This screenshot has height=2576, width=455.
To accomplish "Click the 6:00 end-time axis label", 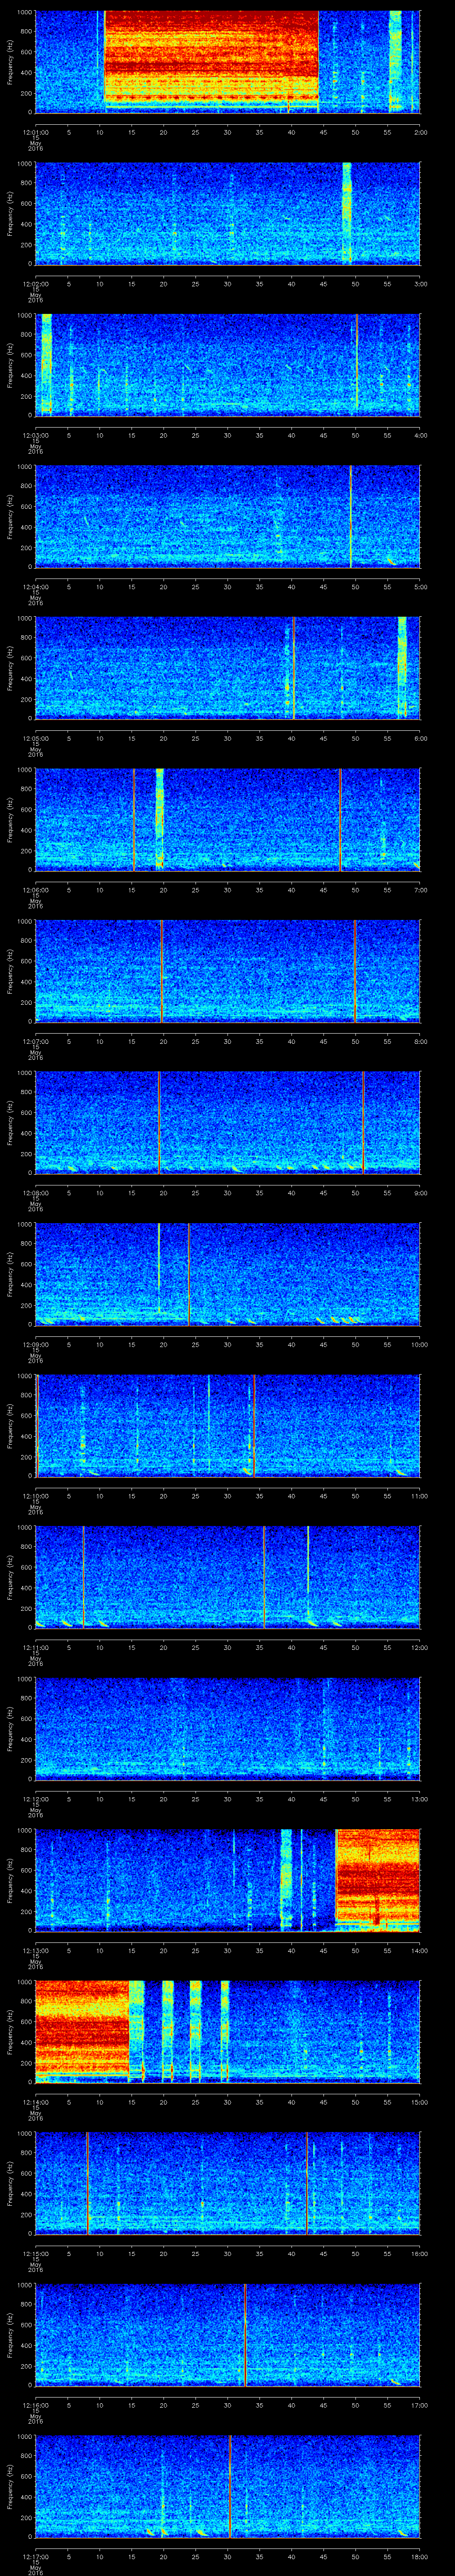I will pyautogui.click(x=420, y=738).
